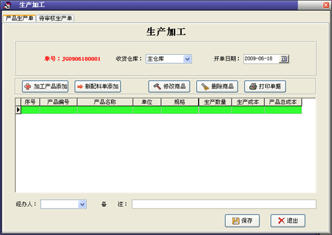This screenshot has height=235, width=332.
Task: Click the brush icon on 删除商品
Action: (x=205, y=86)
